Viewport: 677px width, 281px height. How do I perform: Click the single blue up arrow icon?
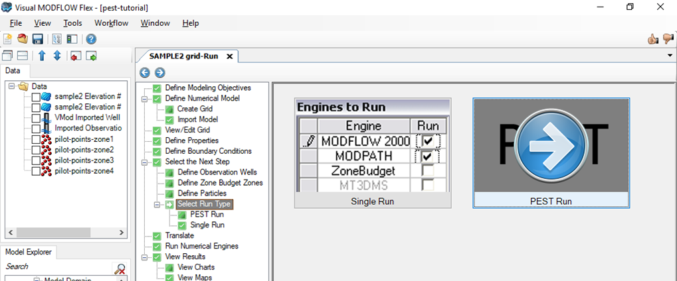[x=42, y=56]
